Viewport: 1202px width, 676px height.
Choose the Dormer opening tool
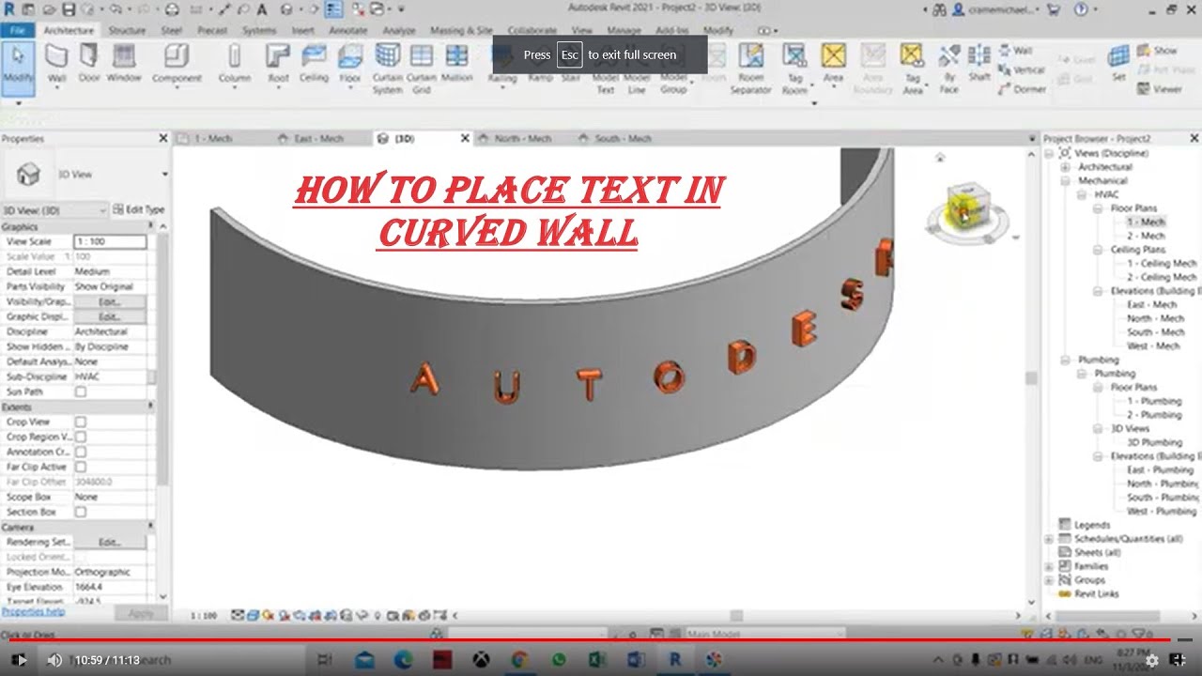(x=1022, y=89)
